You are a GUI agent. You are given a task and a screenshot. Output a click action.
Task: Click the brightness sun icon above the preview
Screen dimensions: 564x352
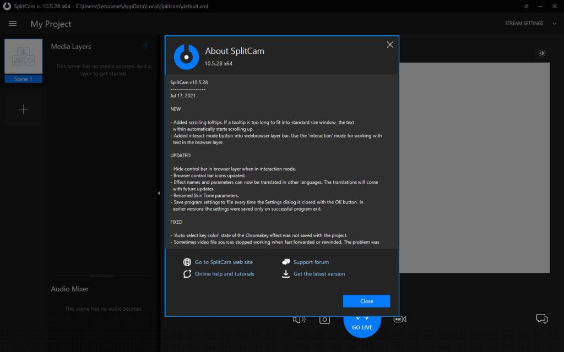pos(542,53)
